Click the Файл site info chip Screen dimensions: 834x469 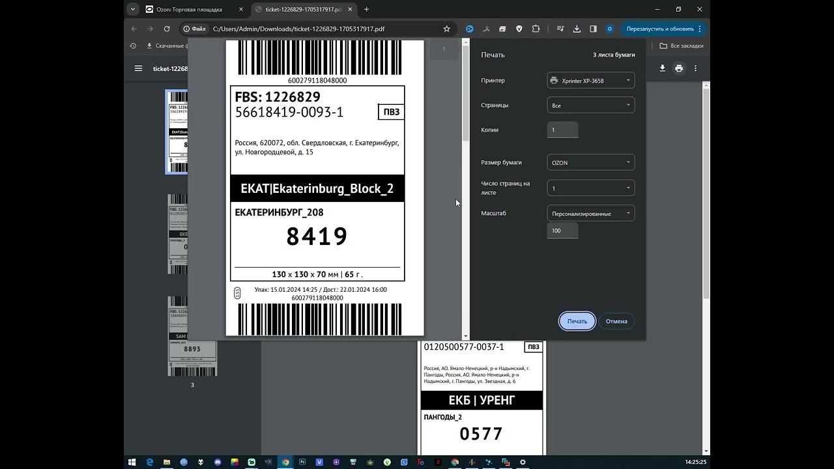tap(195, 29)
